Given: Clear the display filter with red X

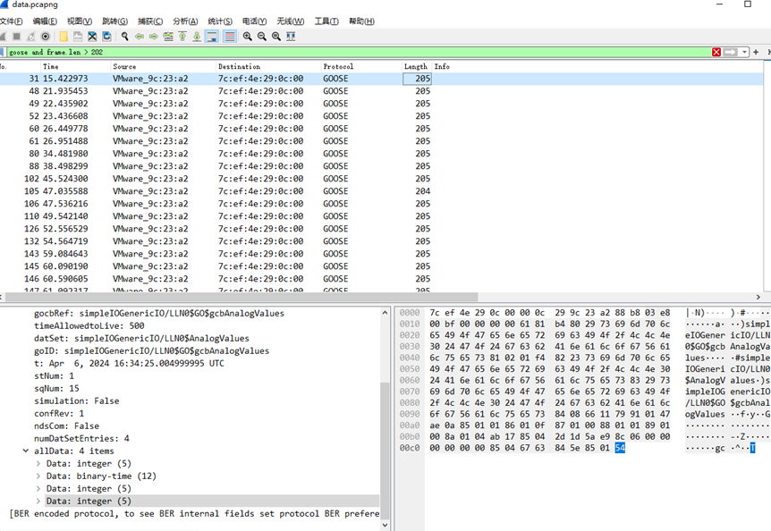Looking at the screenshot, I should point(716,52).
